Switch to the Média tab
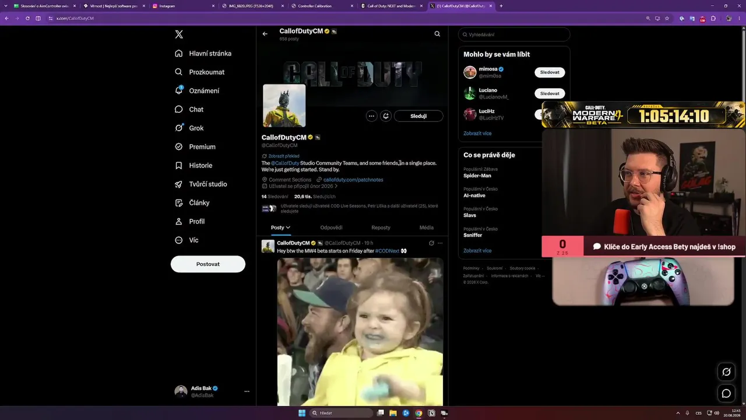 point(426,228)
